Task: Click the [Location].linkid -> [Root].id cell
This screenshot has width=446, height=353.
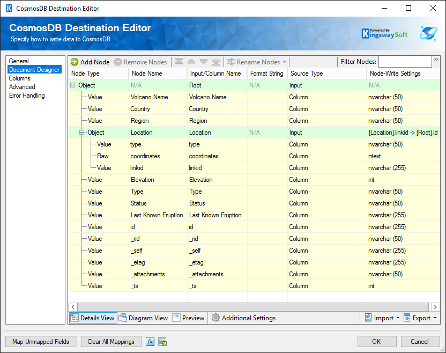Action: click(403, 133)
